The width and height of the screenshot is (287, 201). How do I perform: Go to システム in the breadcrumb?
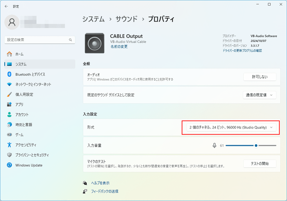coord(93,19)
